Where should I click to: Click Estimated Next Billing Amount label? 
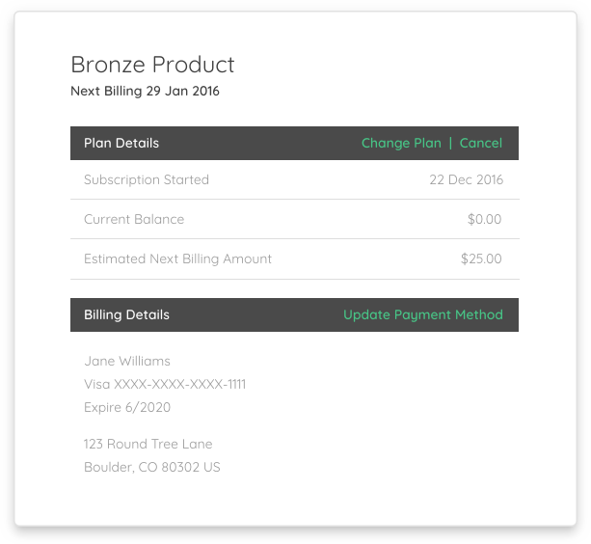(177, 259)
